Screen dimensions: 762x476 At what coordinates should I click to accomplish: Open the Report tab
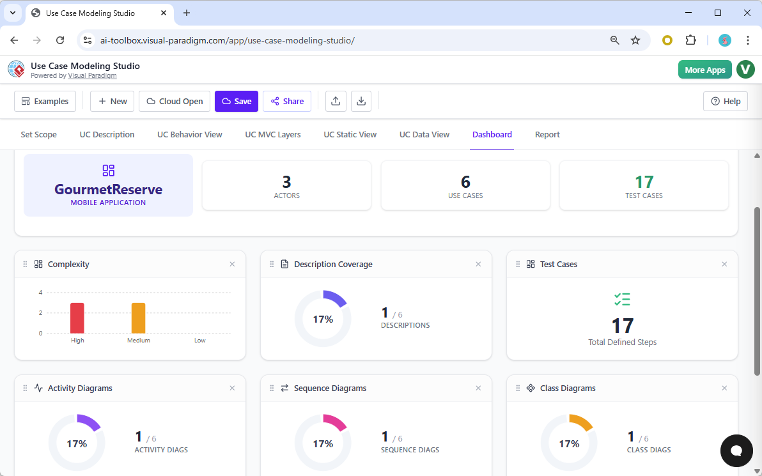tap(547, 134)
